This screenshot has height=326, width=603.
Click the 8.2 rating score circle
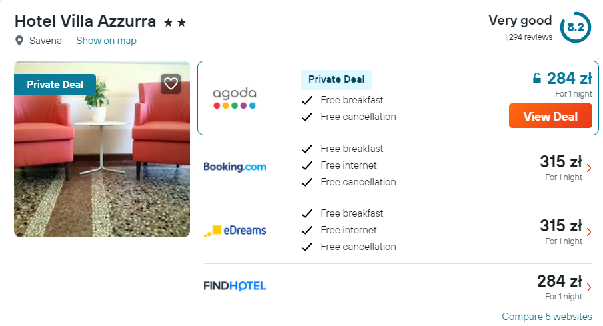575,27
